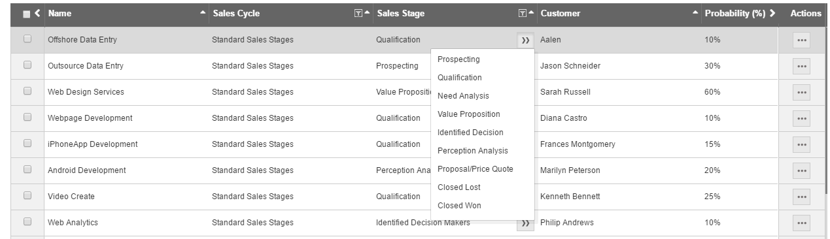
Task: Open actions menu for Web Analytics row
Action: click(x=801, y=223)
